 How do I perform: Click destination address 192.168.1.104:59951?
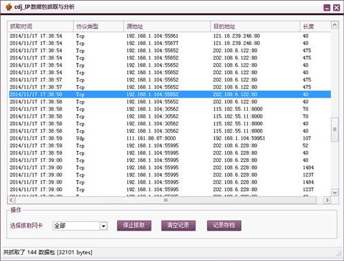point(239,138)
